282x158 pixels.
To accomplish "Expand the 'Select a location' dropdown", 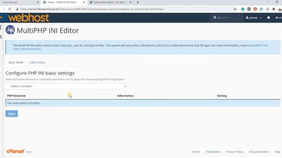I will click(66, 86).
